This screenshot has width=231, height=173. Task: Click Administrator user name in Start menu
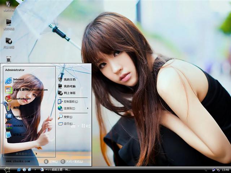click(x=15, y=70)
